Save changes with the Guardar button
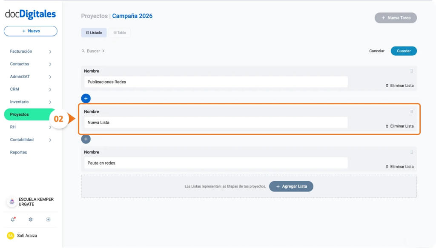436x248 pixels. pos(403,51)
